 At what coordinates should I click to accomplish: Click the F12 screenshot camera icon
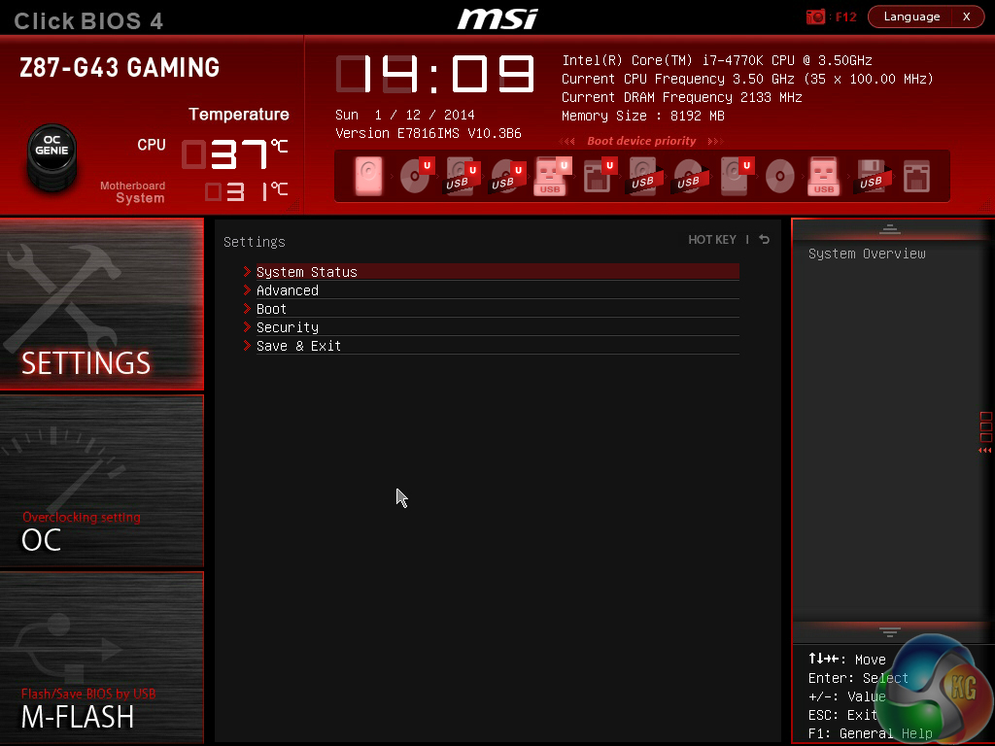tap(815, 17)
